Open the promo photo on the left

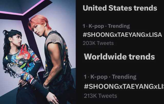pyautogui.click(x=38, y=51)
